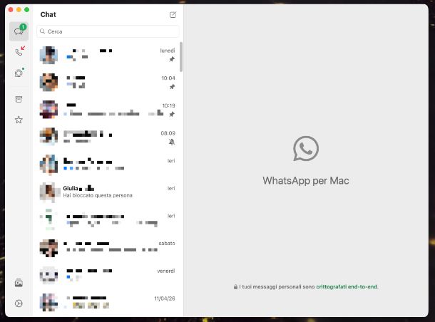Viewport: 435px width, 322px height.
Task: Open the Status updates tab
Action: point(19,73)
